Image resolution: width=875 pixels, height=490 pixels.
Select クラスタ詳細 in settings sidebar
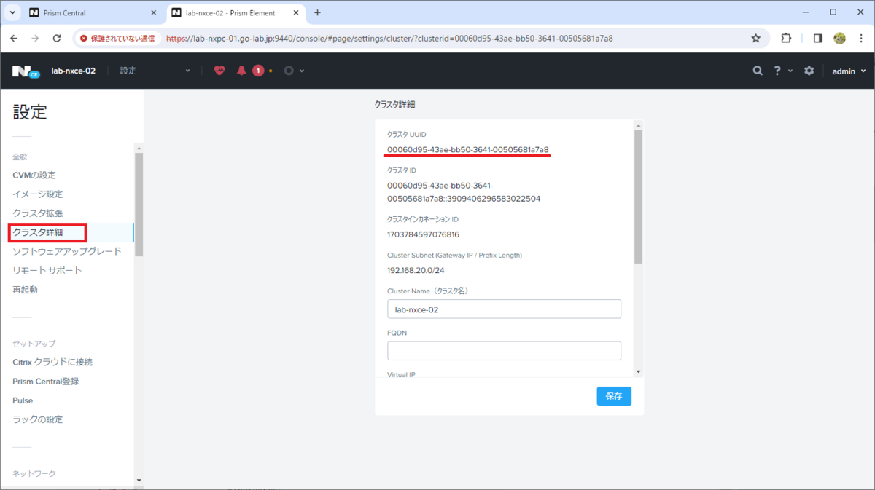click(x=38, y=233)
